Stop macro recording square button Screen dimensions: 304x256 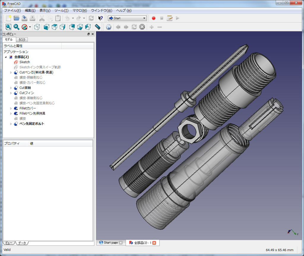161,18
